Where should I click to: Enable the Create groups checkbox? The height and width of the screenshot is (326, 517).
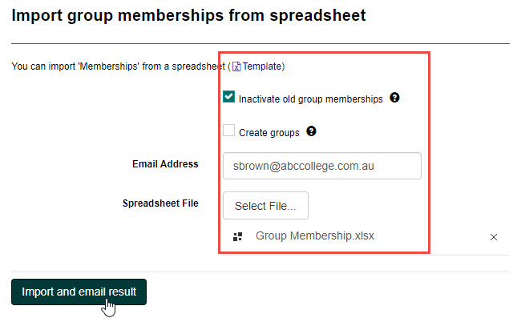229,131
